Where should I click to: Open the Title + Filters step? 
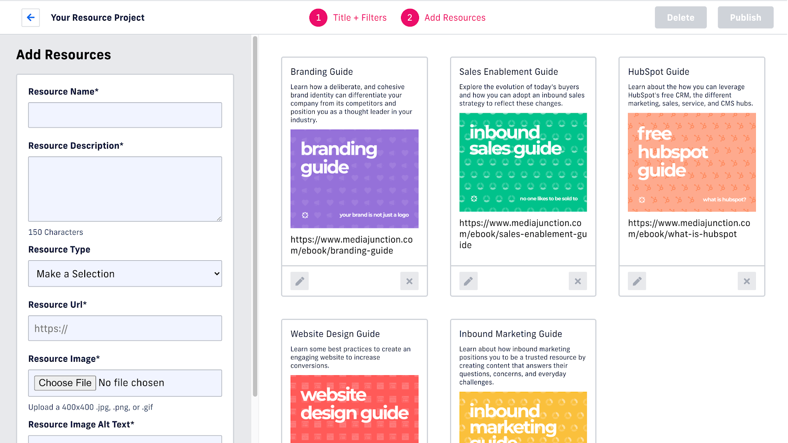click(360, 18)
